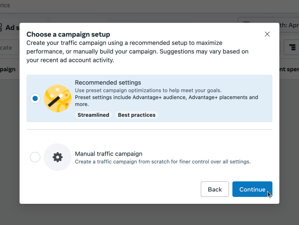Click the Duplicate button in background toolbar
This screenshot has width=299, height=225.
(8, 48)
